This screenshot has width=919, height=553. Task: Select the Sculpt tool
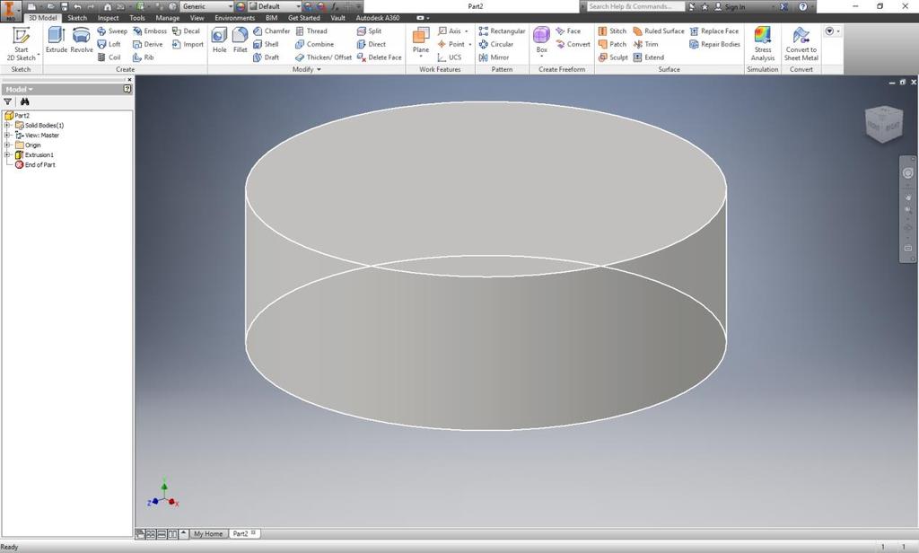tap(612, 57)
